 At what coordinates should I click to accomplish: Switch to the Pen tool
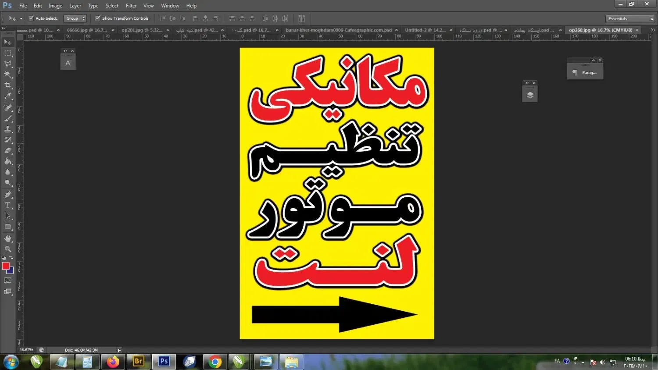(x=8, y=194)
